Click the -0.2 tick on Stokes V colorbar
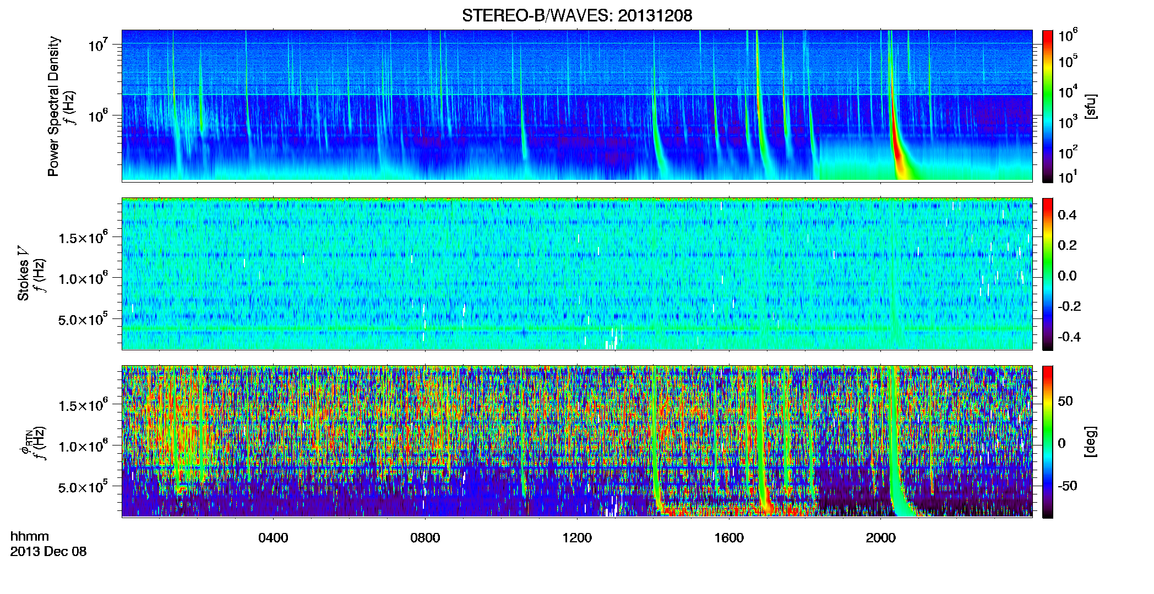1154x594 pixels. (1069, 306)
